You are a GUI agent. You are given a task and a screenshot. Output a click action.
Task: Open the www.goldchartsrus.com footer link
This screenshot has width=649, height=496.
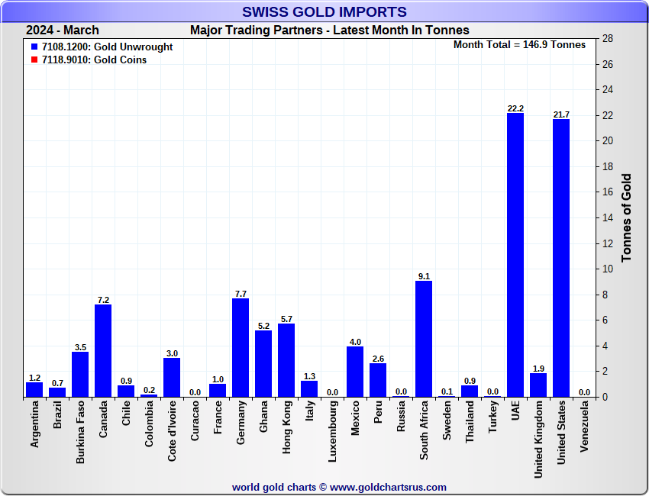(388, 487)
